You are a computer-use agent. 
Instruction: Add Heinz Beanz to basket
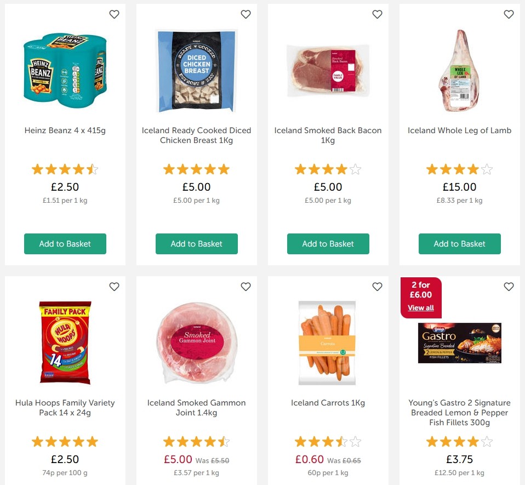click(x=65, y=244)
